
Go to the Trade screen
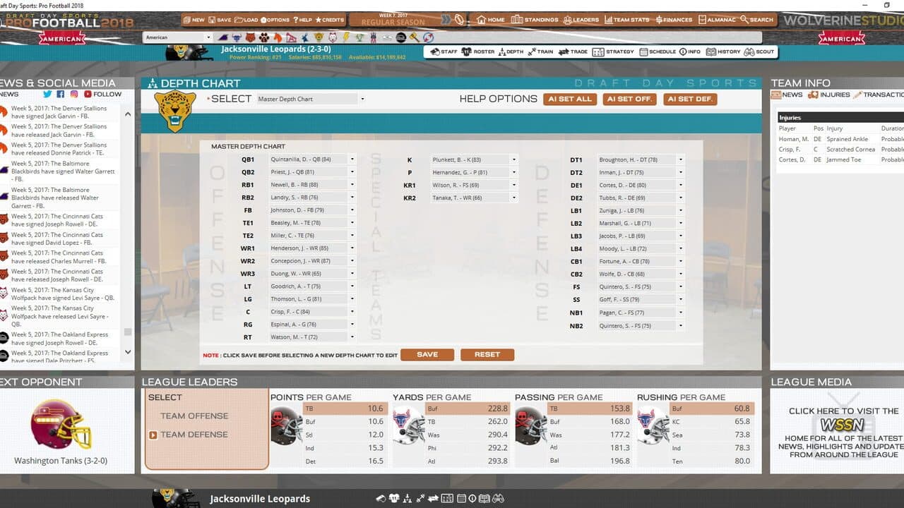(x=573, y=52)
